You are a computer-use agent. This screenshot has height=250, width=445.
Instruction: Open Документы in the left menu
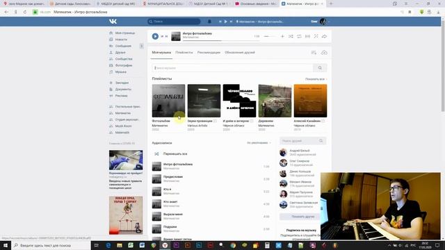pos(123,90)
